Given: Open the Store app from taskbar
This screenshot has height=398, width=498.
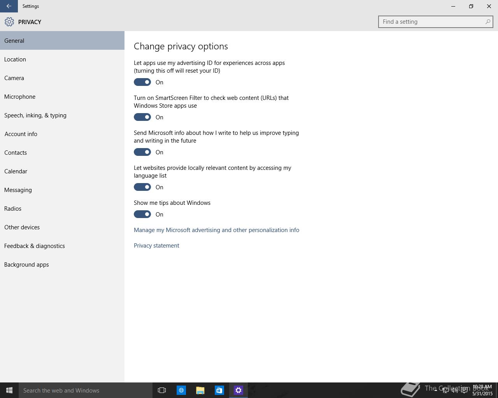Looking at the screenshot, I should tap(219, 390).
